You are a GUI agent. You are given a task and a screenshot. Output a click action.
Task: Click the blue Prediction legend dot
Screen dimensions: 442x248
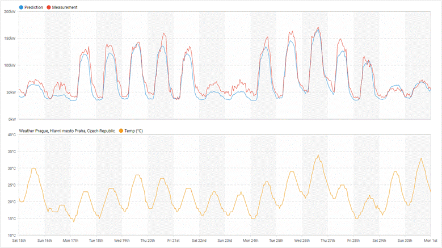pos(21,7)
